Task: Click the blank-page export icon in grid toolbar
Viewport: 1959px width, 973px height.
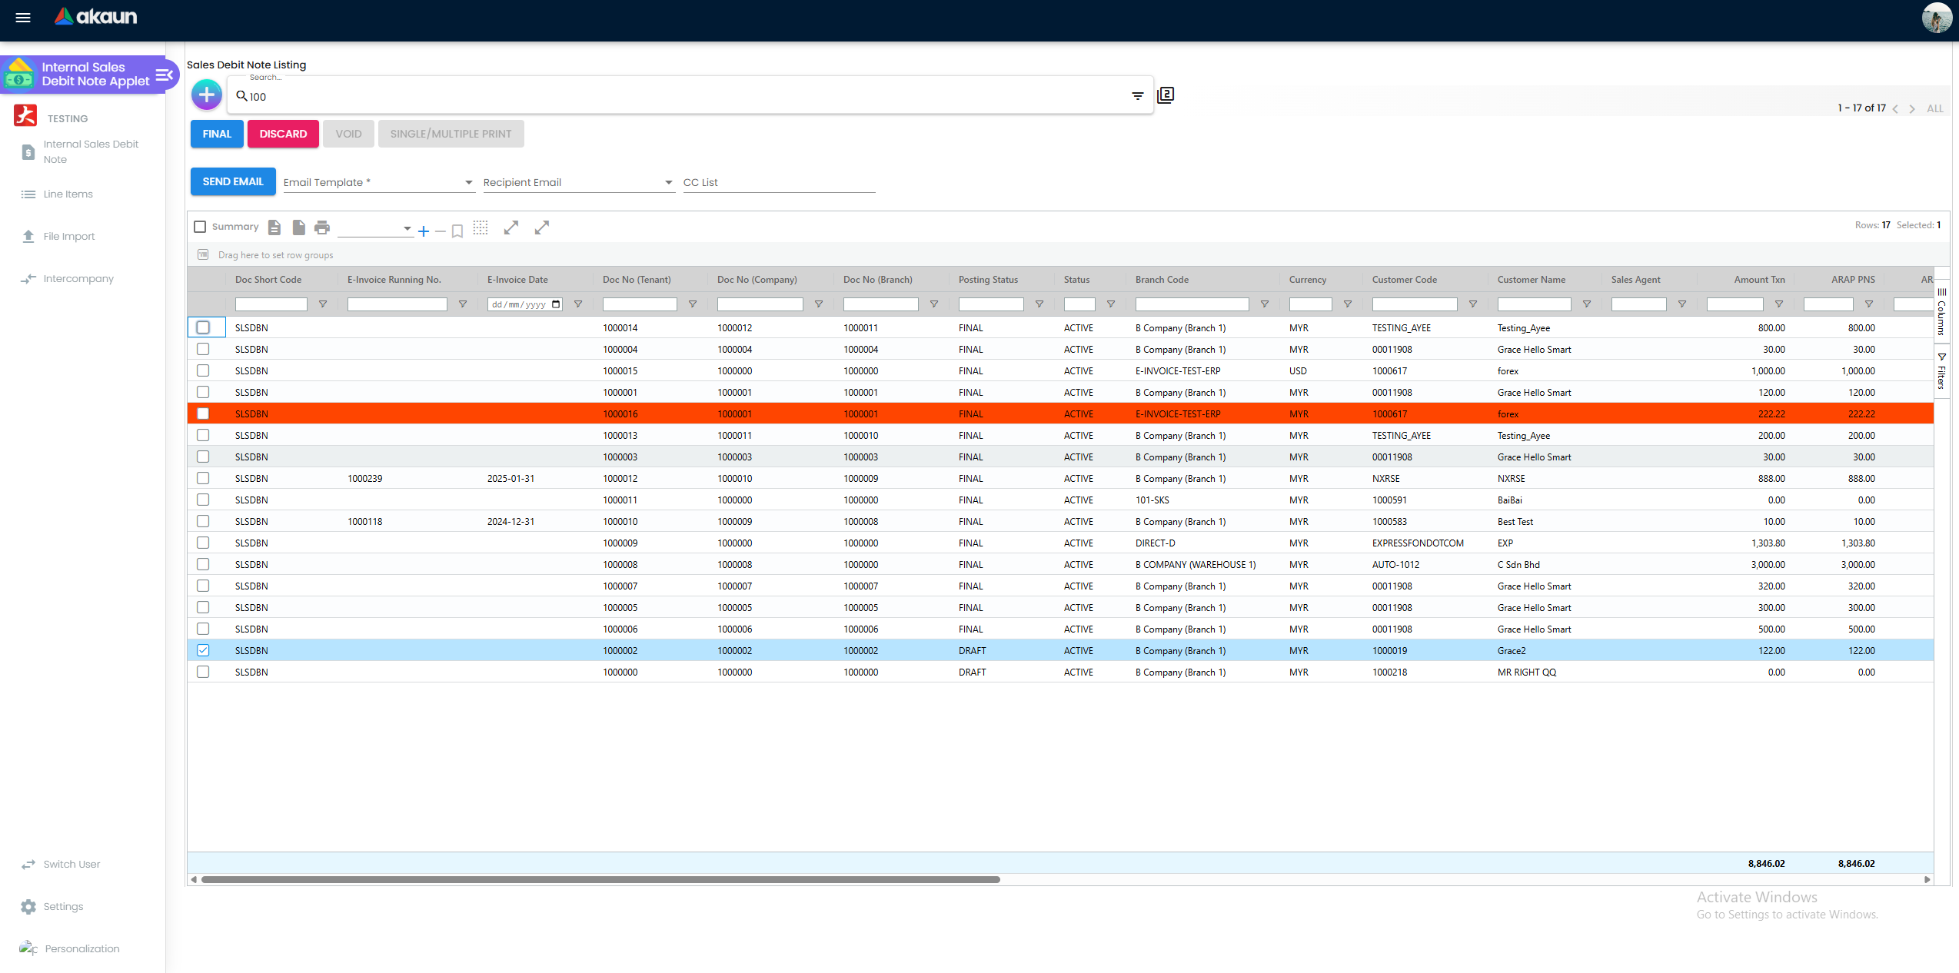Action: (299, 227)
